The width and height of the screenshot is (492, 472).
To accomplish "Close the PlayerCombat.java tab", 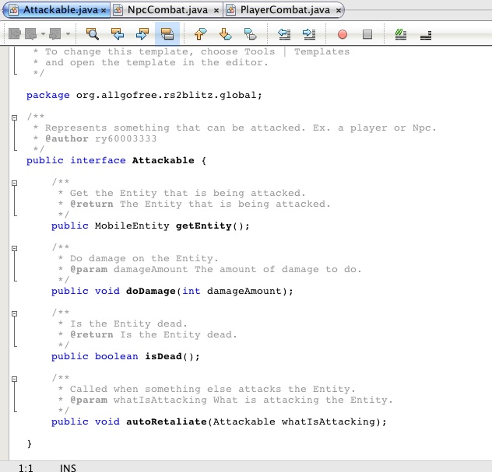I will pos(338,11).
